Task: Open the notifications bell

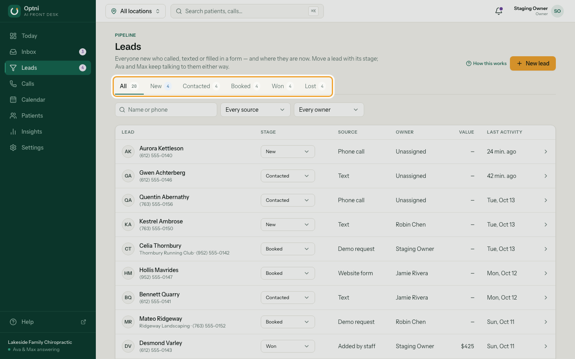Action: click(x=499, y=11)
